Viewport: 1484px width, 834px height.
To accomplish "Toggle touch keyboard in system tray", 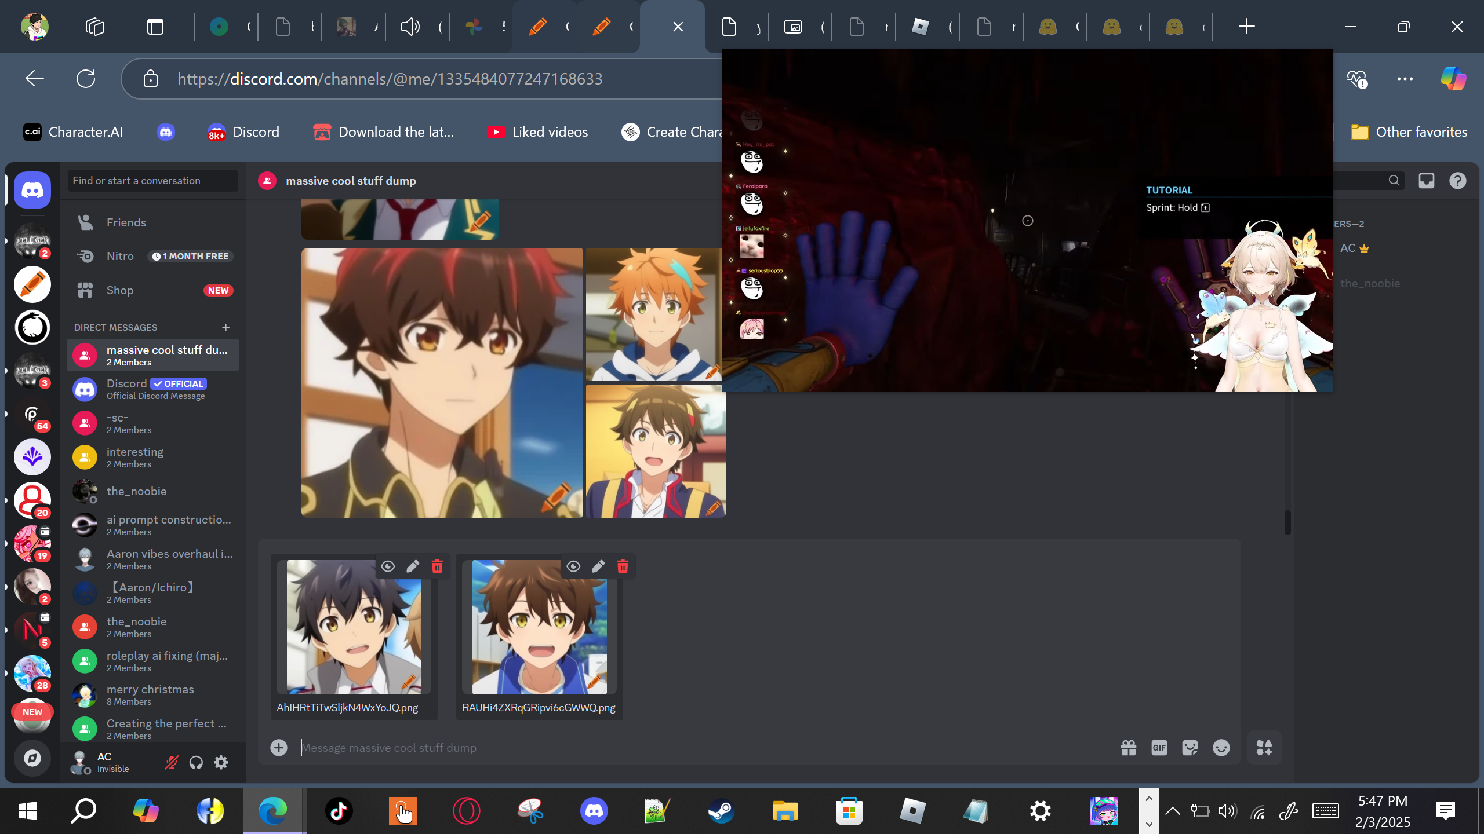I will point(1325,811).
